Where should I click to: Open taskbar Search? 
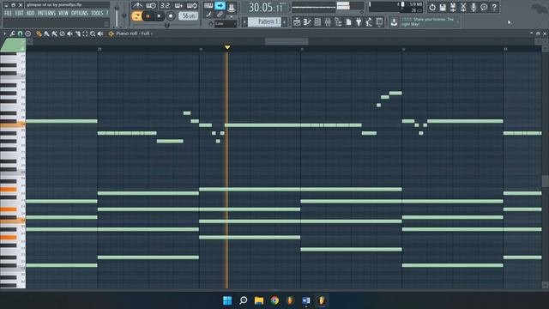pos(243,300)
